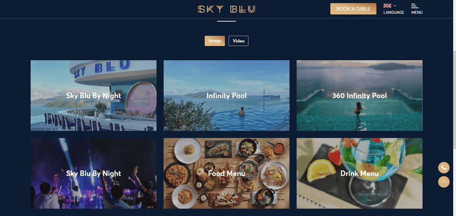Click the Infinity Pool title text

pyautogui.click(x=227, y=96)
